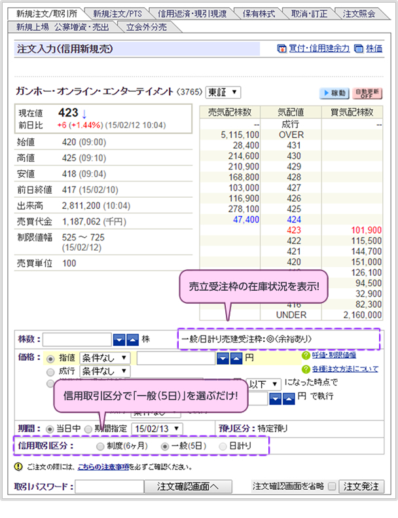The image size is (398, 518).
Task: Open the 信用返済・現引現渡 tab
Action: click(x=192, y=14)
